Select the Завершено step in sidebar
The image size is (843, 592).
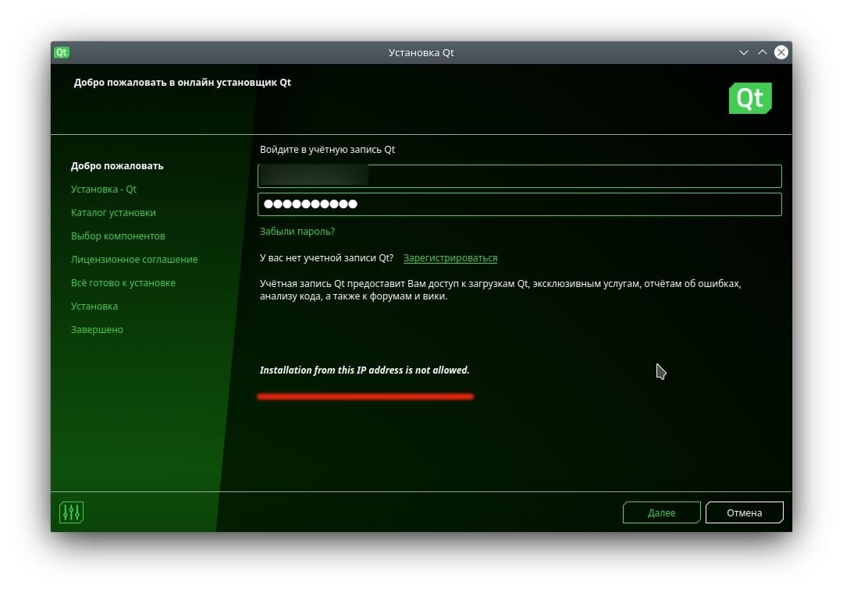tap(97, 330)
